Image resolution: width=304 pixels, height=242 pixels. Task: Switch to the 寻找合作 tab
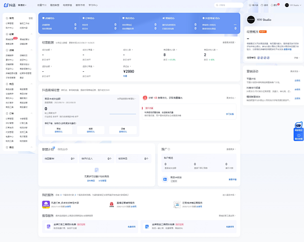point(62,149)
